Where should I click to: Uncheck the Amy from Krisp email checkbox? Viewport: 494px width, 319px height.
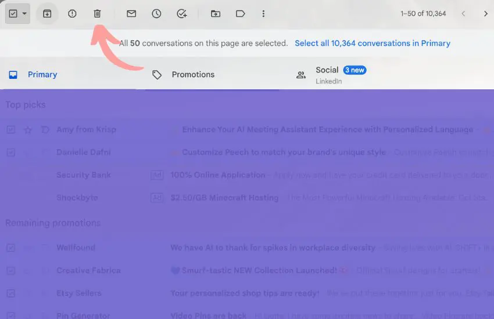(x=10, y=129)
